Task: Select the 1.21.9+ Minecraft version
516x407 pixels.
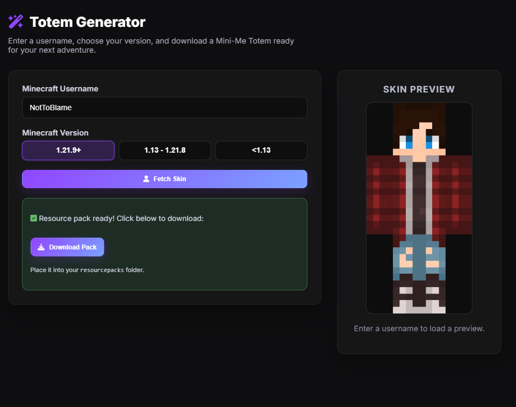Action: (x=68, y=151)
